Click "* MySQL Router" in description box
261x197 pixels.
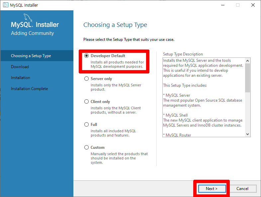point(177,135)
